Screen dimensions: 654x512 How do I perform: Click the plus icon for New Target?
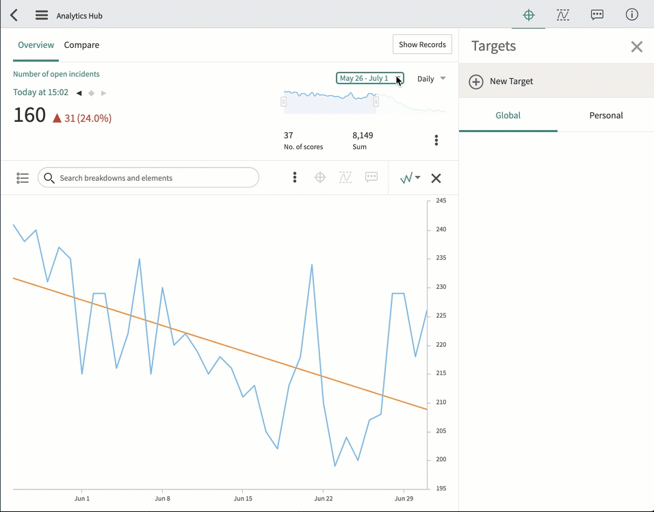tap(476, 81)
